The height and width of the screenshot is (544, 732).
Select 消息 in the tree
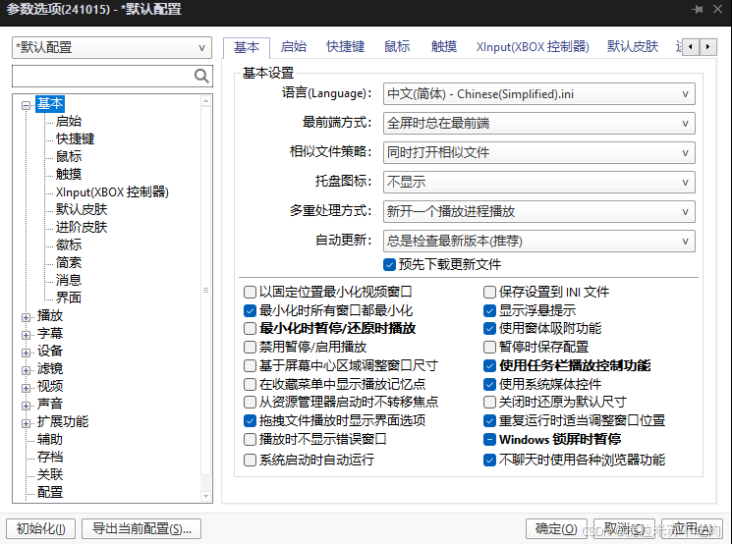[x=69, y=281]
